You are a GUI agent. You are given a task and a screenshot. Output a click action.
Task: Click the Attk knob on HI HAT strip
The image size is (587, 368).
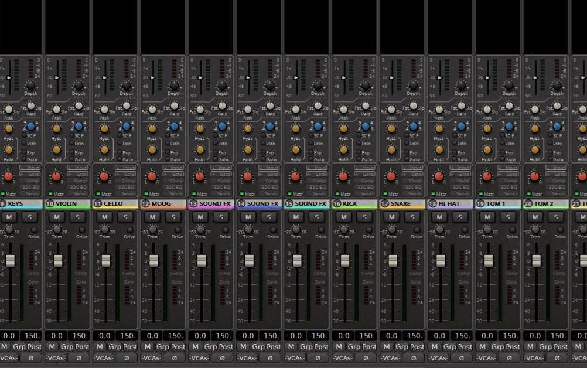(x=439, y=110)
